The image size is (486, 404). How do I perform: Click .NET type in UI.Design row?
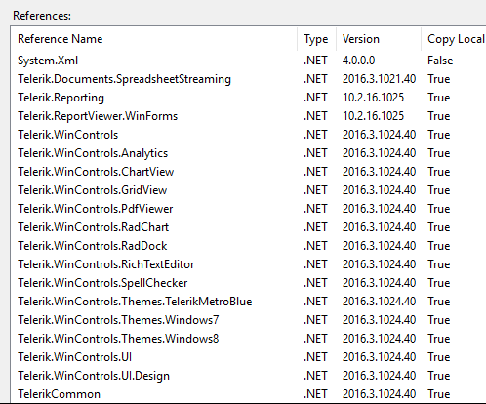click(315, 376)
